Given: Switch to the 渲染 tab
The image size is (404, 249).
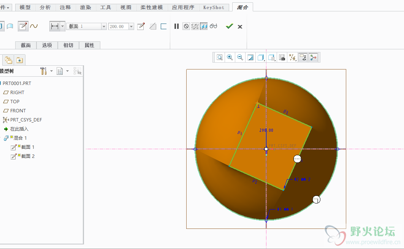Looking at the screenshot, I should click(85, 8).
